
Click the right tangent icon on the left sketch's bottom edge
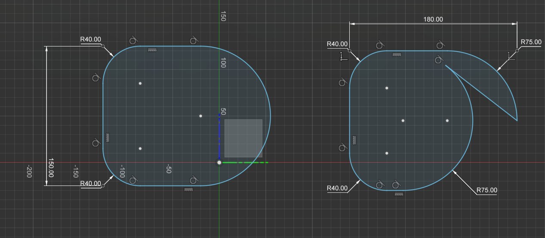(194, 179)
